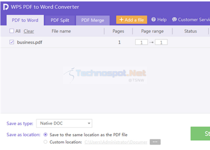Click the page range start field
This screenshot has height=150, width=210.
tap(141, 42)
